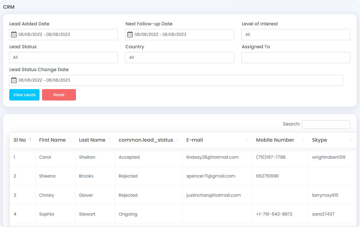Open Next Follow-up Date range picker
Viewport: 360px width, 227px height.
point(180,35)
